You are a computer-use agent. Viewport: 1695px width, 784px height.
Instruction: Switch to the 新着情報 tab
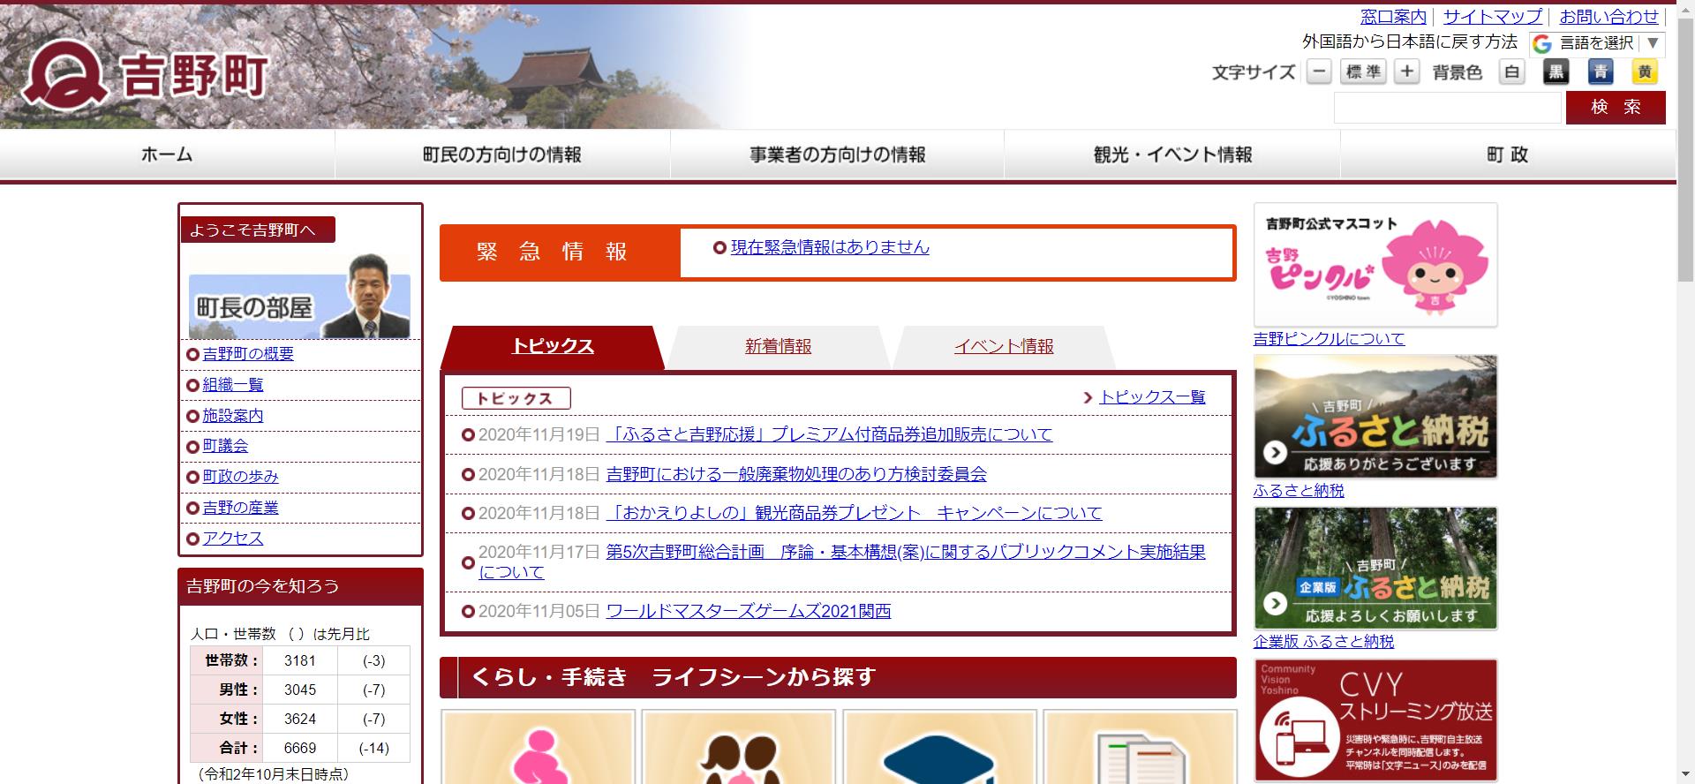pos(778,347)
